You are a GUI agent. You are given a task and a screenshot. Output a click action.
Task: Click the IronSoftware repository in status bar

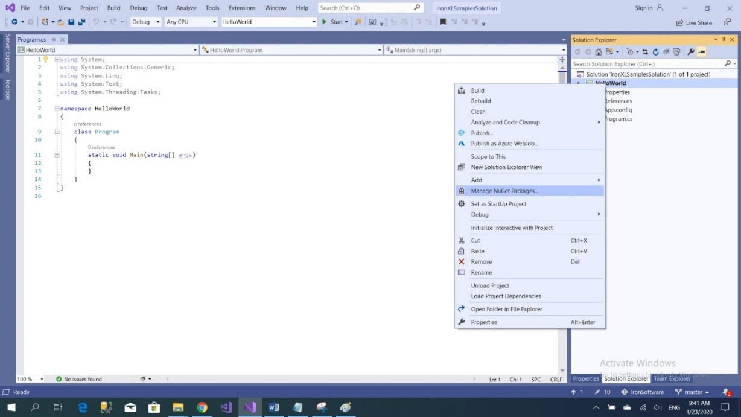642,392
